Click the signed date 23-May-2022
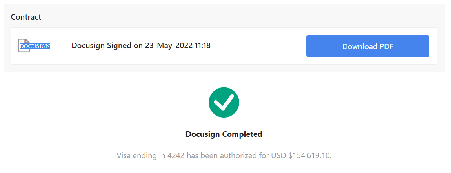Screen dimensions: 451x173 (169, 46)
